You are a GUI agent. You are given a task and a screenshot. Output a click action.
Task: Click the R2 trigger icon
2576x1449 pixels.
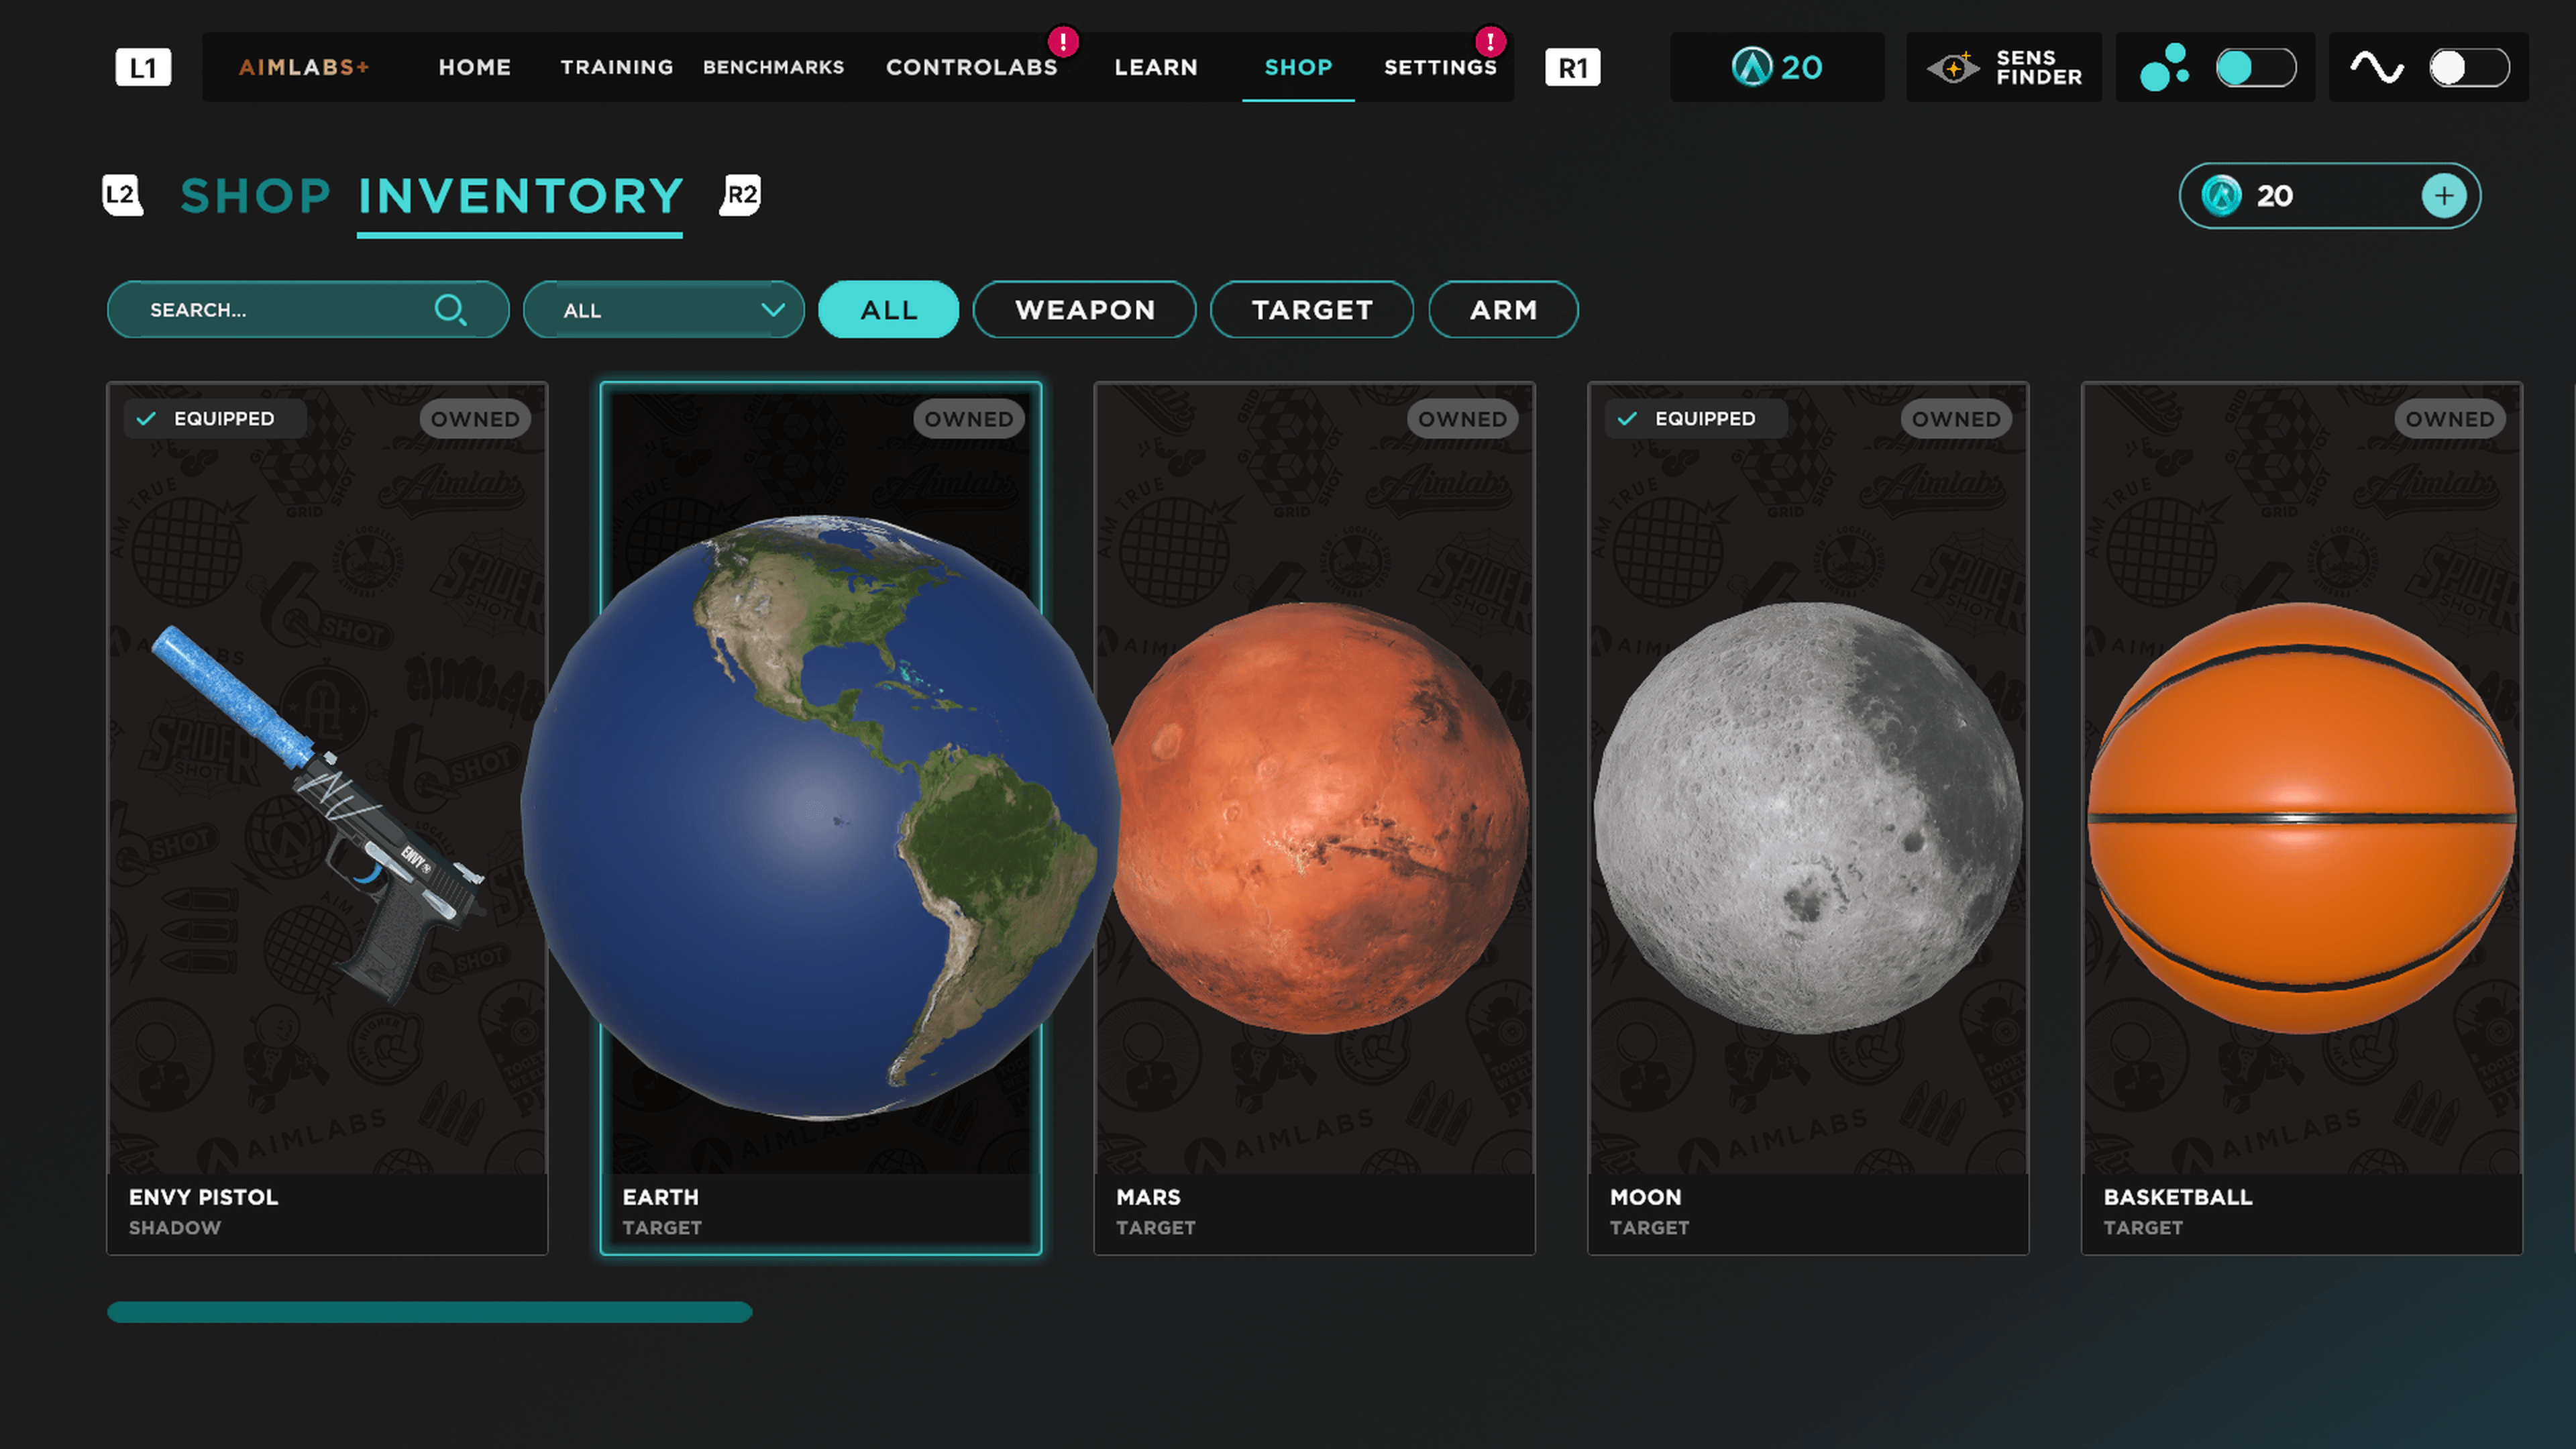[741, 194]
